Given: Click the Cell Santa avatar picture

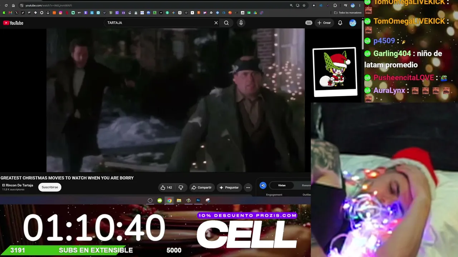Looking at the screenshot, I should tap(335, 72).
